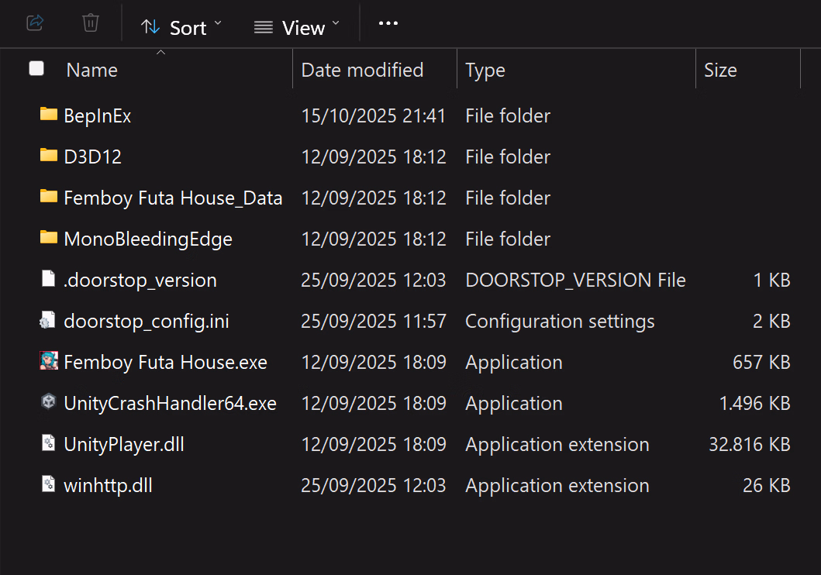Toggle the select-all checkbox beside Name

click(36, 69)
